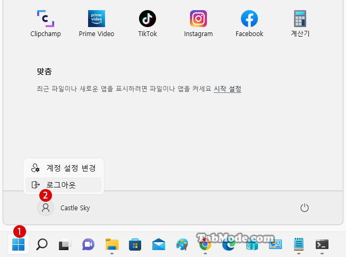Launch the Instagram pinned app

click(198, 23)
